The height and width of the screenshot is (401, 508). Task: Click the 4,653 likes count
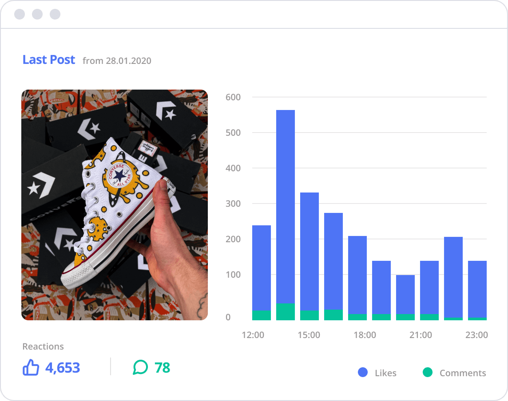coord(63,368)
